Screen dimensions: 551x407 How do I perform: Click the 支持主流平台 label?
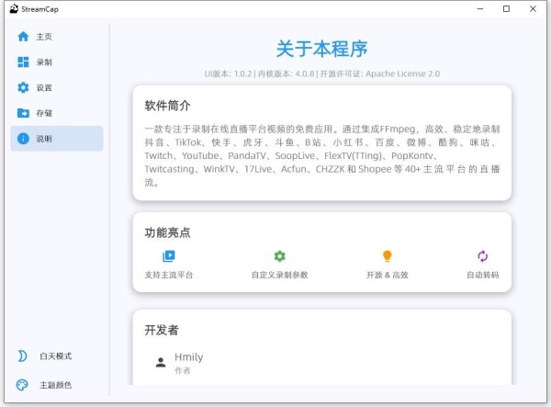click(x=169, y=275)
